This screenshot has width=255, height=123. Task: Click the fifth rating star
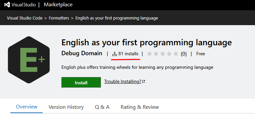tap(176, 54)
